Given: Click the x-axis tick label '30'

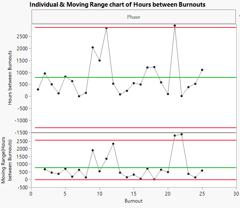Looking at the screenshot, I should [236, 194].
